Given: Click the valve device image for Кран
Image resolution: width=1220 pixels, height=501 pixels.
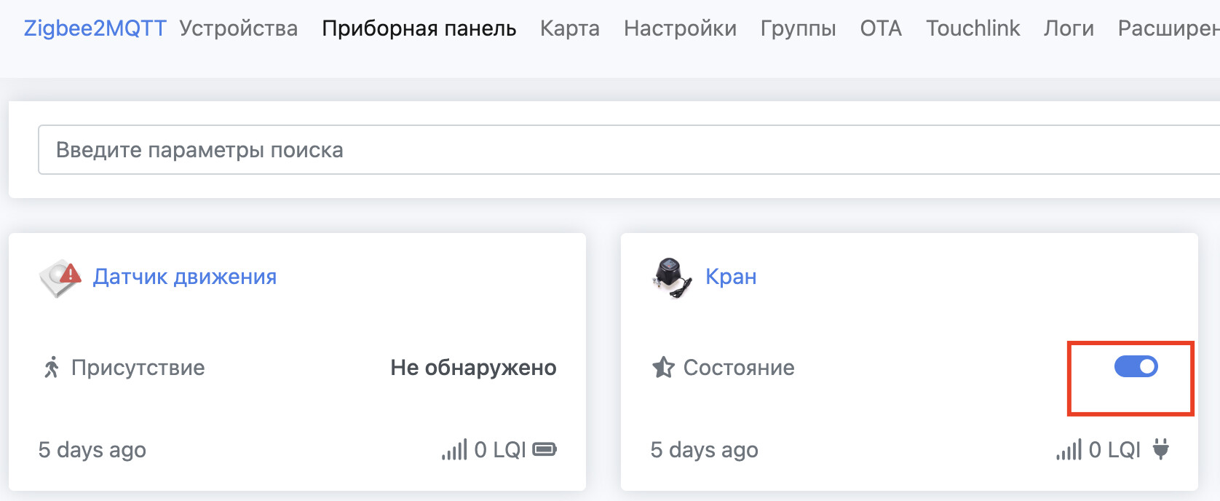Looking at the screenshot, I should pyautogui.click(x=672, y=278).
